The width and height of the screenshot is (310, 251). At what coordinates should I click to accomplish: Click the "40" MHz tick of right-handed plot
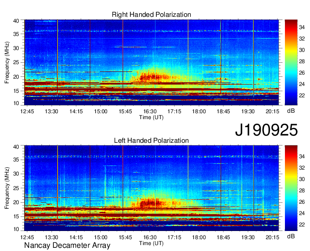click(x=16, y=21)
